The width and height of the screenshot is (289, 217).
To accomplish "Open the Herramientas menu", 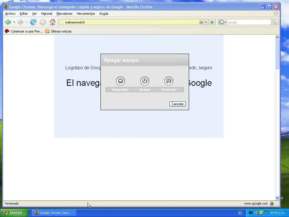I will coord(86,14).
